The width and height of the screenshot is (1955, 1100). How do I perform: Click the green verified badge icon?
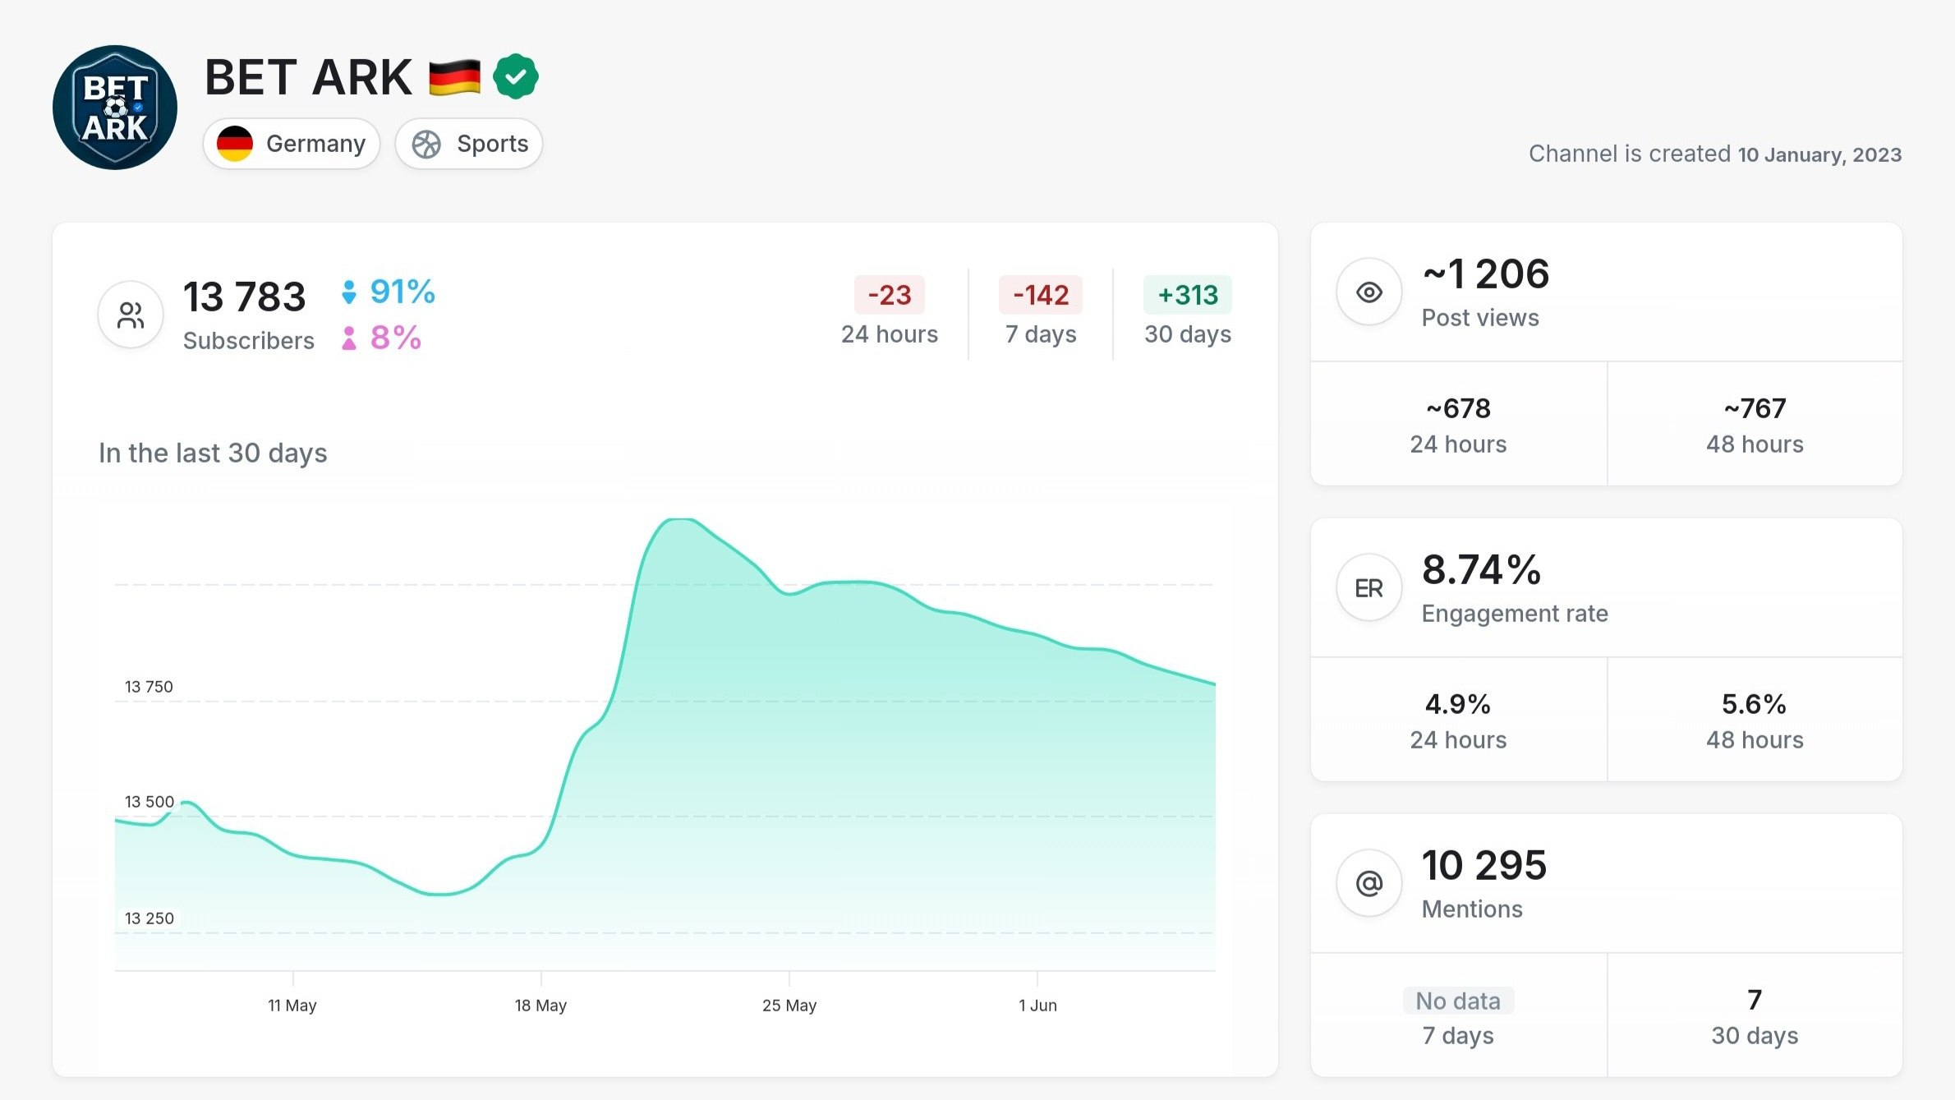pyautogui.click(x=516, y=76)
